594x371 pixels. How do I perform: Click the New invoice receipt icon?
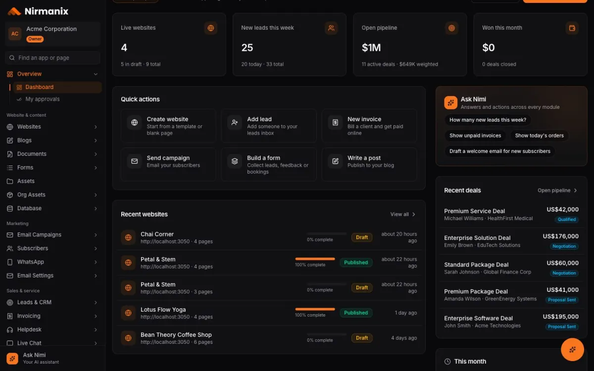tap(335, 123)
